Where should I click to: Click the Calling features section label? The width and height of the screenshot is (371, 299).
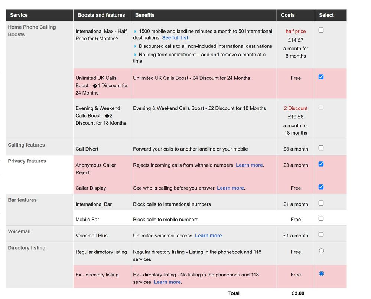pyautogui.click(x=26, y=145)
